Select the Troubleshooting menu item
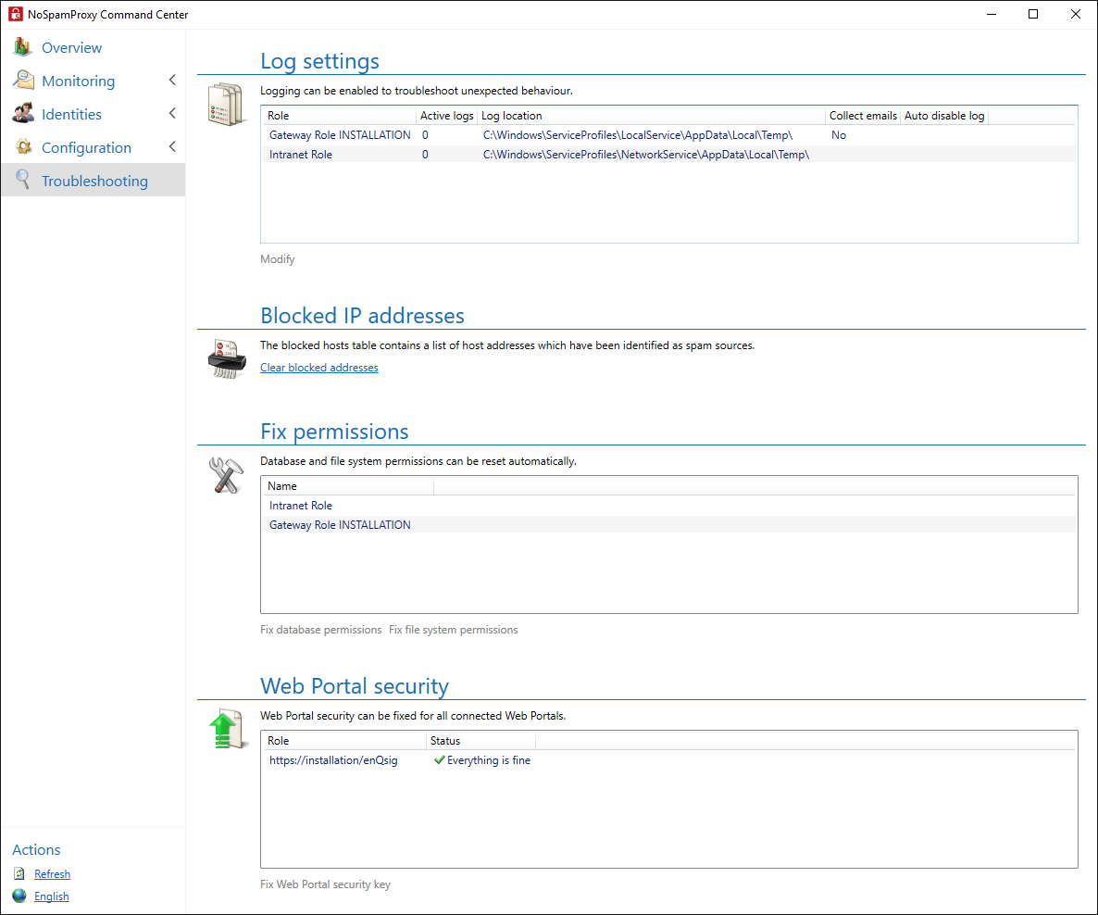Screen dimensions: 1098x915 pos(94,180)
